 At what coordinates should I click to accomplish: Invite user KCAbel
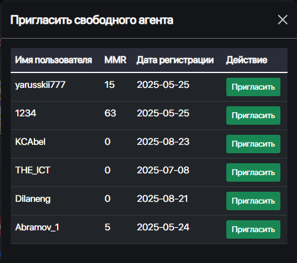pyautogui.click(x=253, y=144)
